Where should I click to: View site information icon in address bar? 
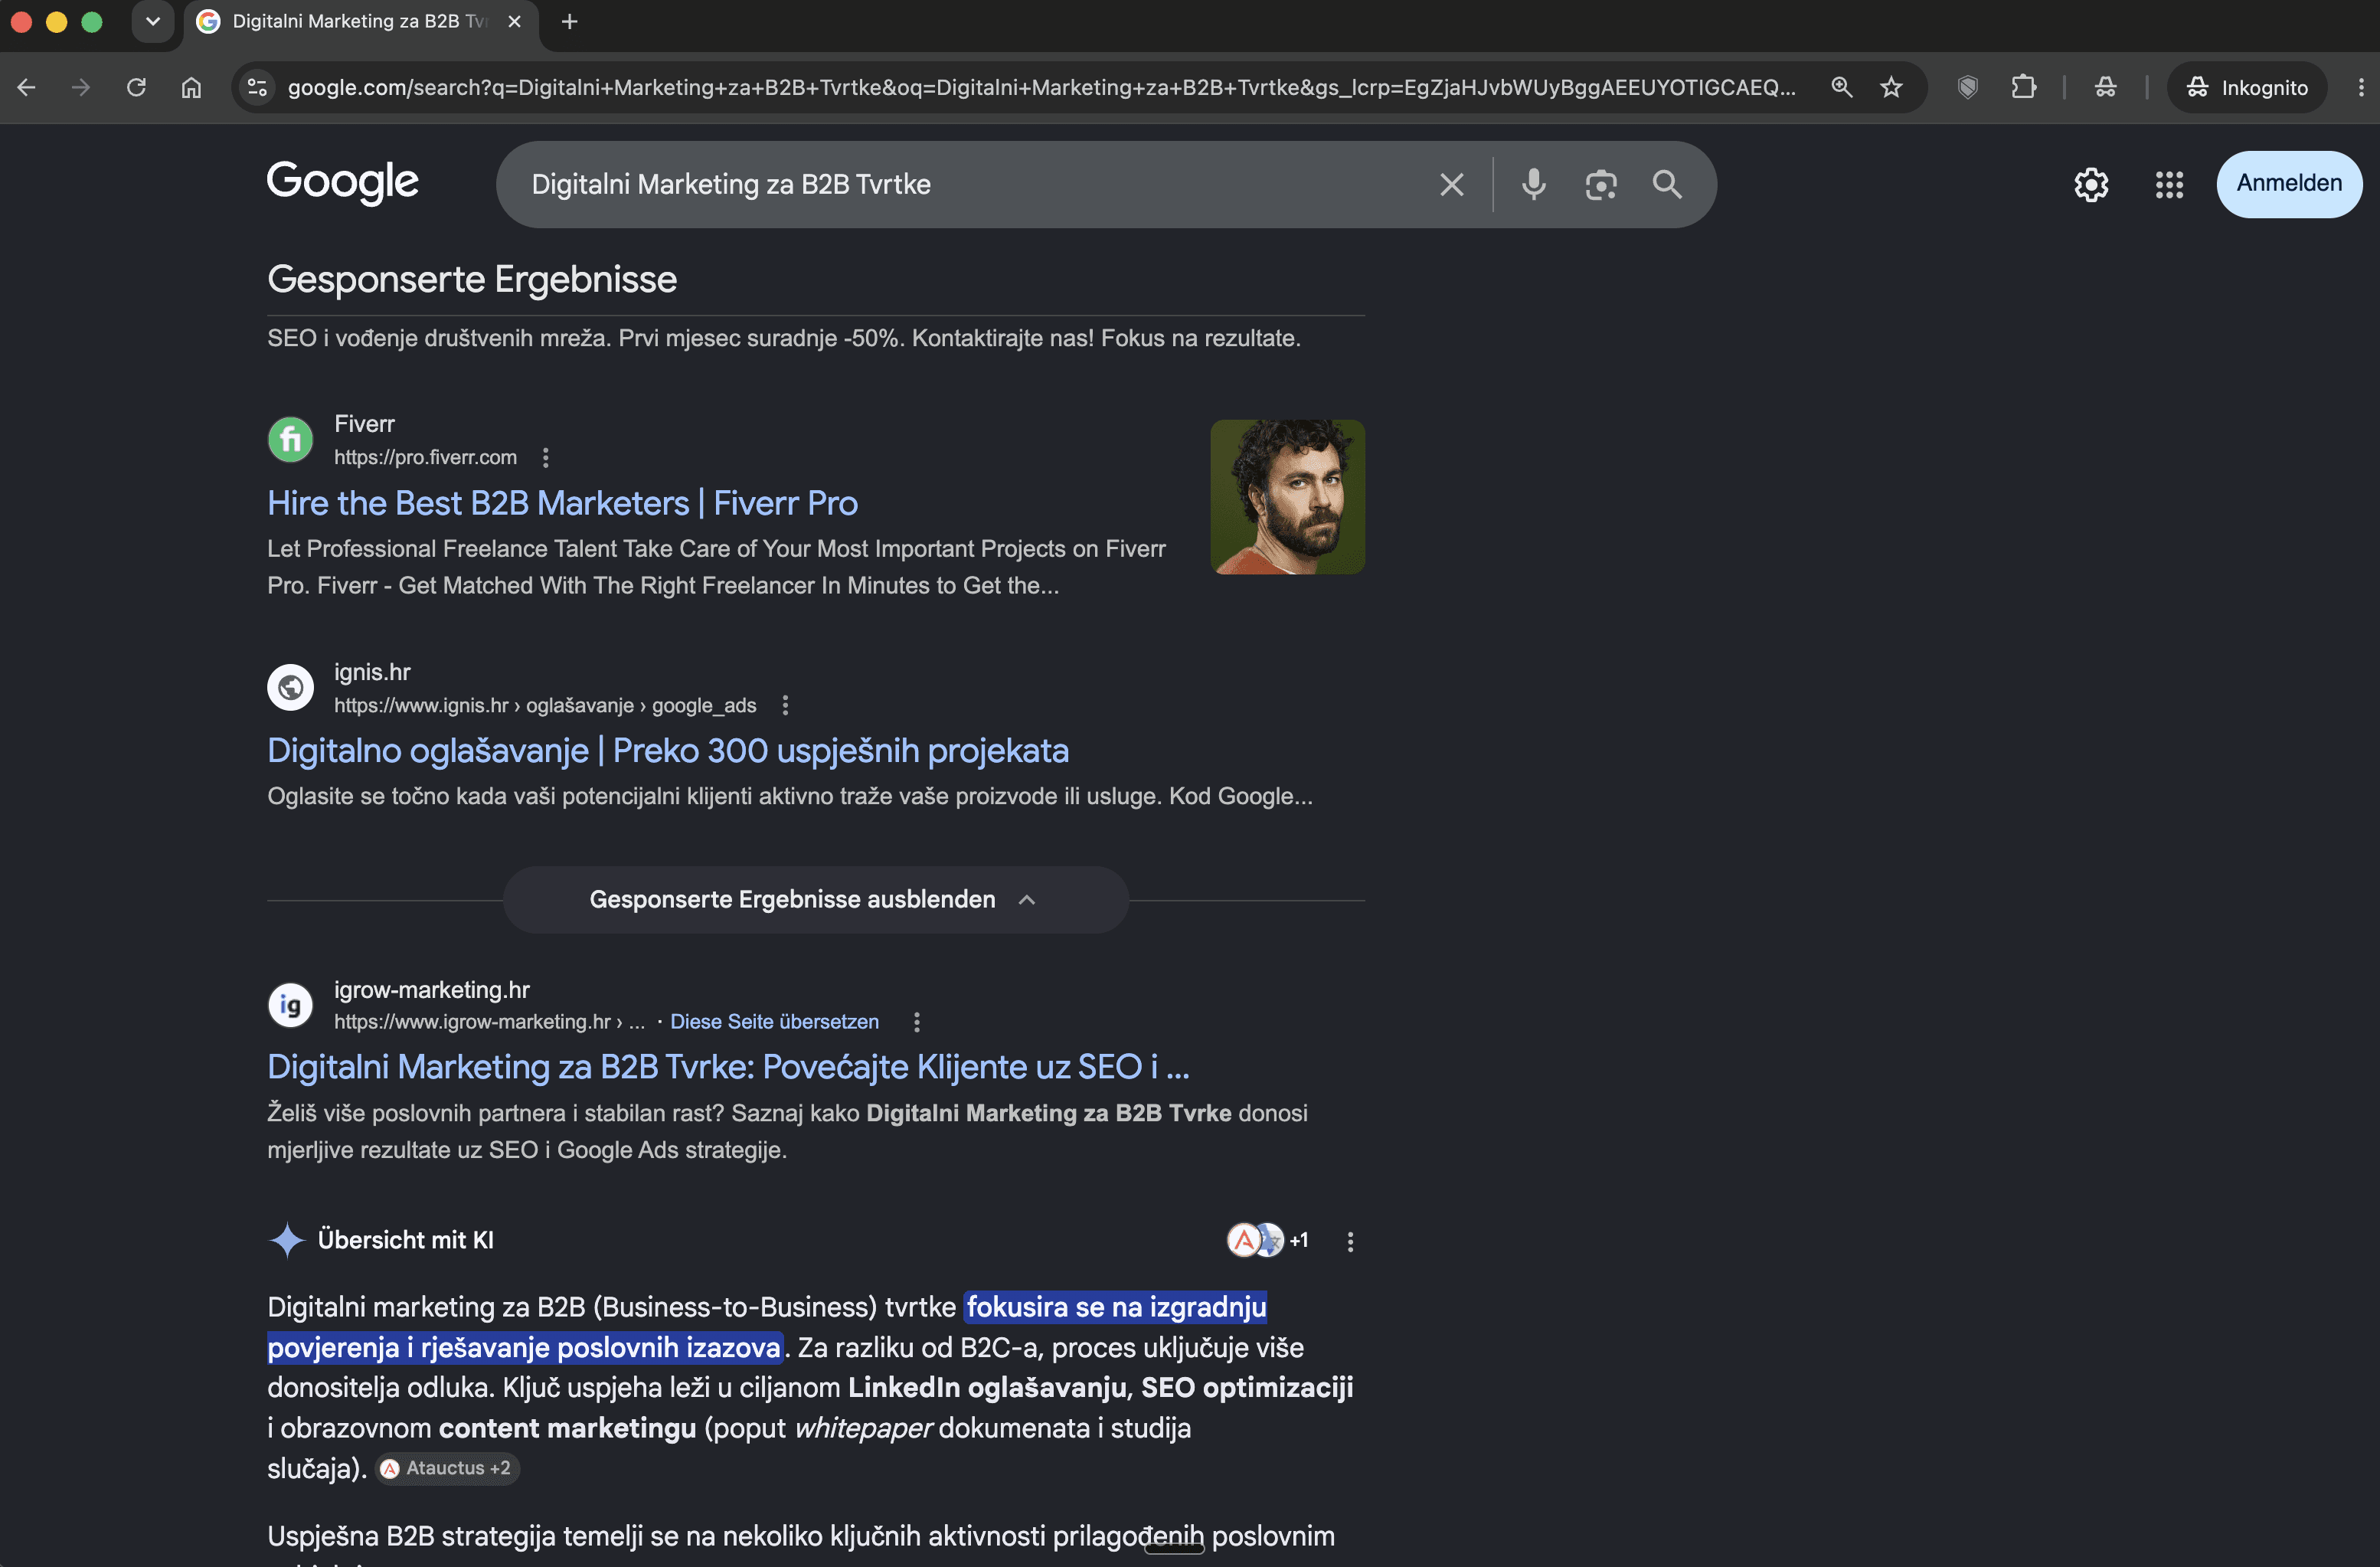click(257, 88)
